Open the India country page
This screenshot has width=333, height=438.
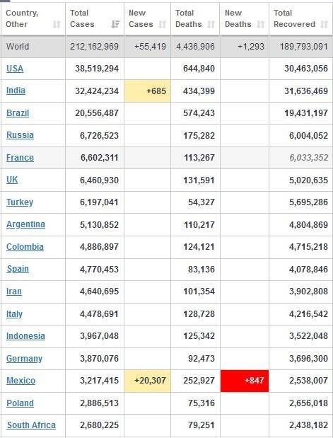pyautogui.click(x=16, y=91)
